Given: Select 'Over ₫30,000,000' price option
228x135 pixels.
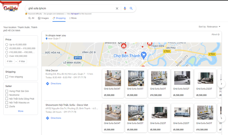Looking at the screenshot, I should [x=7, y=56].
